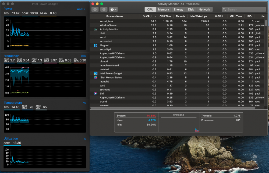Select the Intel Power Gadget process icon
Image resolution: width=269 pixels, height=173 pixels.
pos(96,74)
